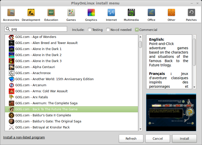Image resolution: width=202 pixels, height=145 pixels.
Task: Click the Alien Breed and Tower Assault icon
Action: [x=12, y=43]
